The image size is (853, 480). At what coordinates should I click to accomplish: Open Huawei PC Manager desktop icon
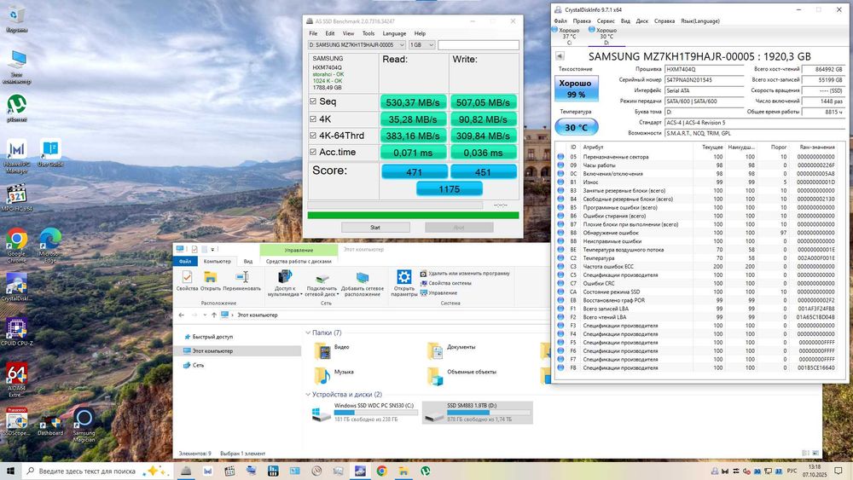pyautogui.click(x=17, y=157)
